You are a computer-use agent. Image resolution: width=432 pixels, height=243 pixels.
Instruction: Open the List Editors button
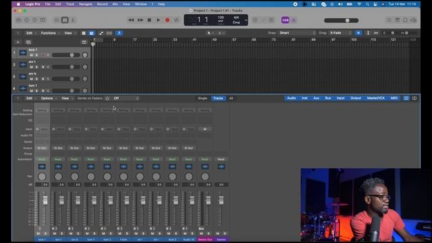pos(389,20)
